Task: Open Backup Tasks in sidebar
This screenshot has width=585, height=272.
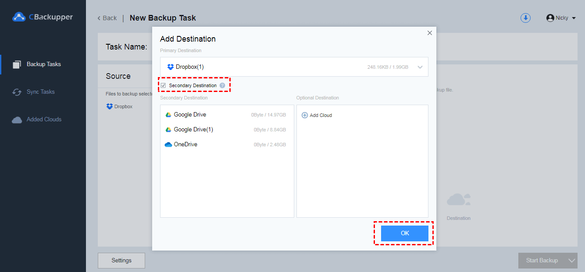Action: (x=43, y=64)
